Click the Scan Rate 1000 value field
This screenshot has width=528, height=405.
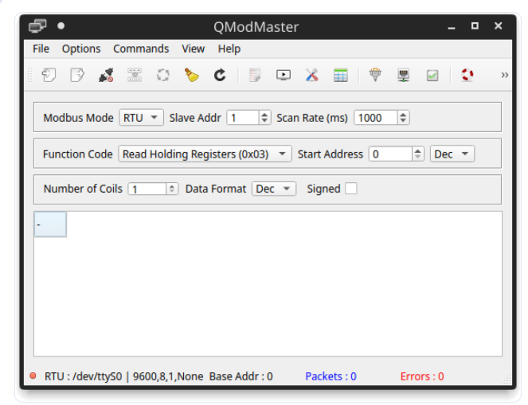[375, 118]
